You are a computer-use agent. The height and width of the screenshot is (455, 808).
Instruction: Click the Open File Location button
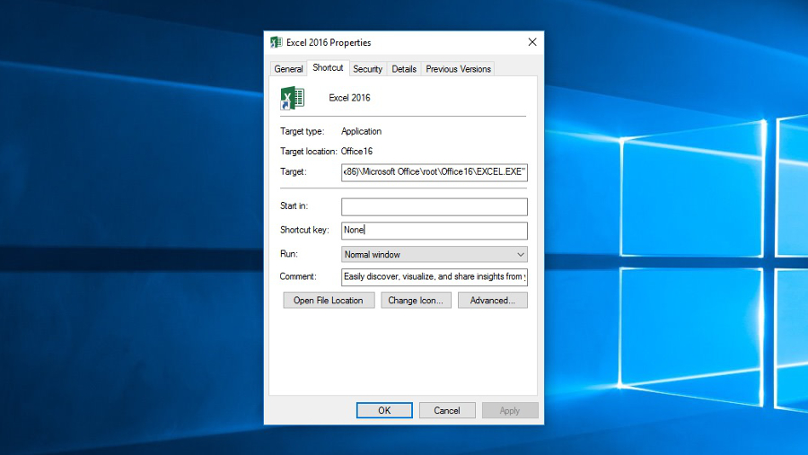(329, 301)
